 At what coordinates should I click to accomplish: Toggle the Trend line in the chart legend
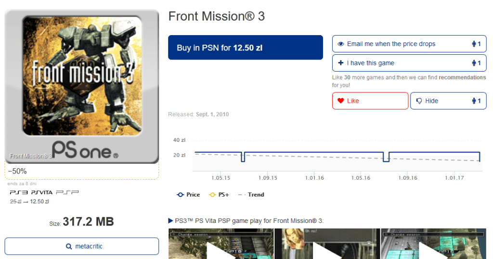click(251, 195)
